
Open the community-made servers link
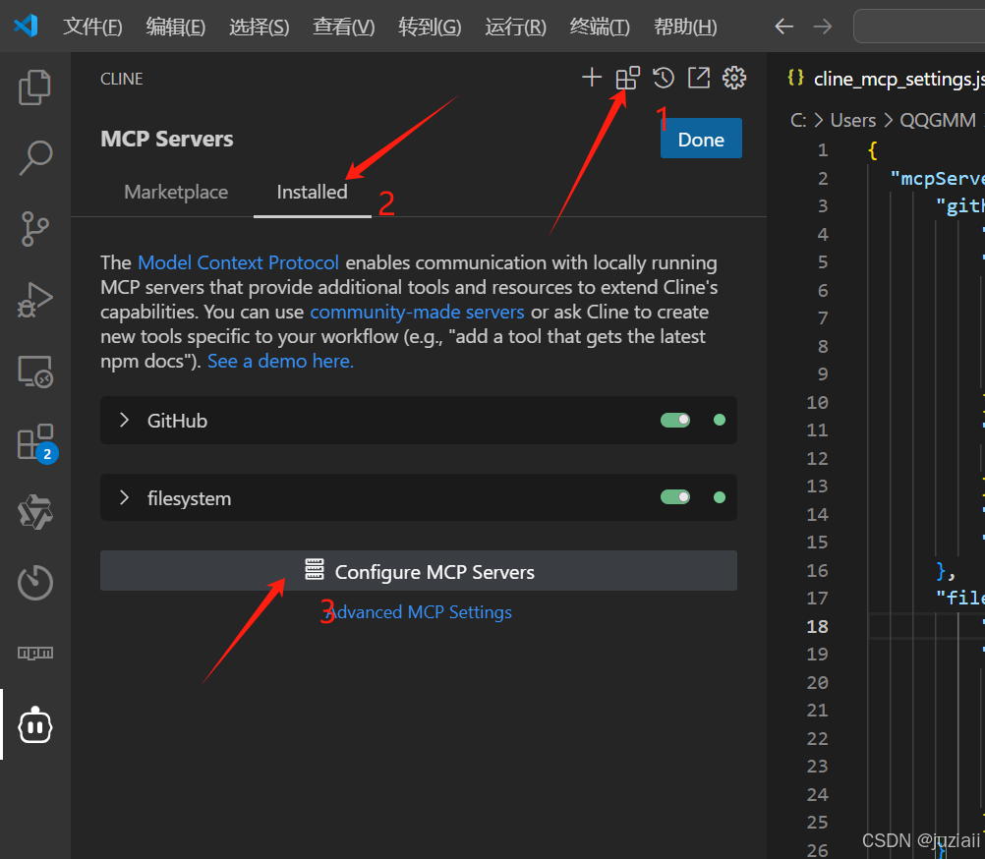(x=417, y=313)
